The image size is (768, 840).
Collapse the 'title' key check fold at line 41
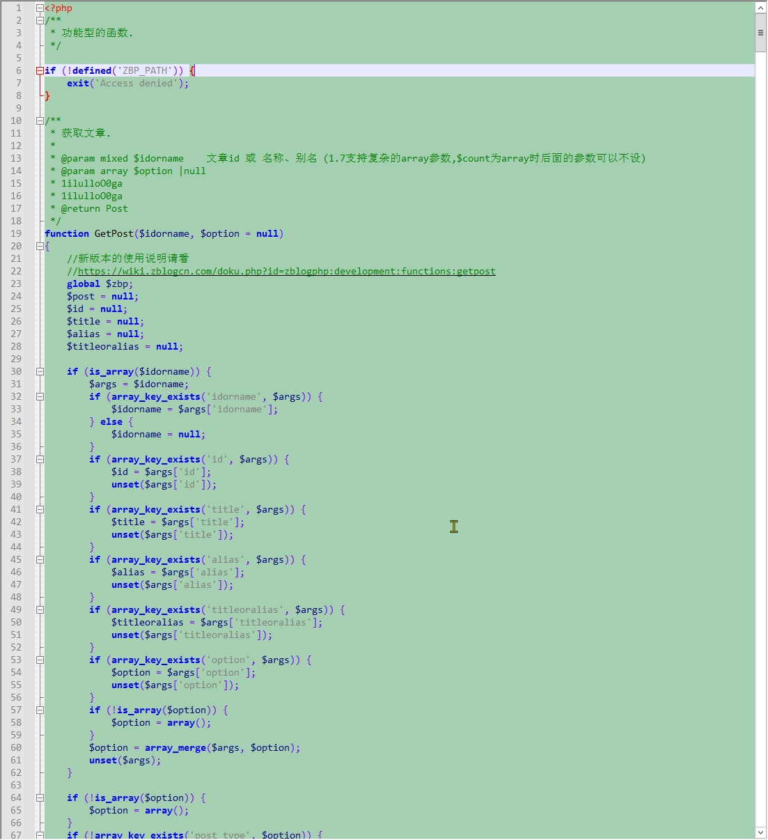(x=40, y=509)
